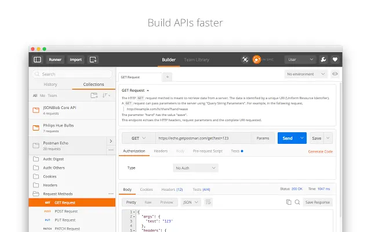
Task: Toggle the sidebar panel icon
Action: [x=37, y=60]
